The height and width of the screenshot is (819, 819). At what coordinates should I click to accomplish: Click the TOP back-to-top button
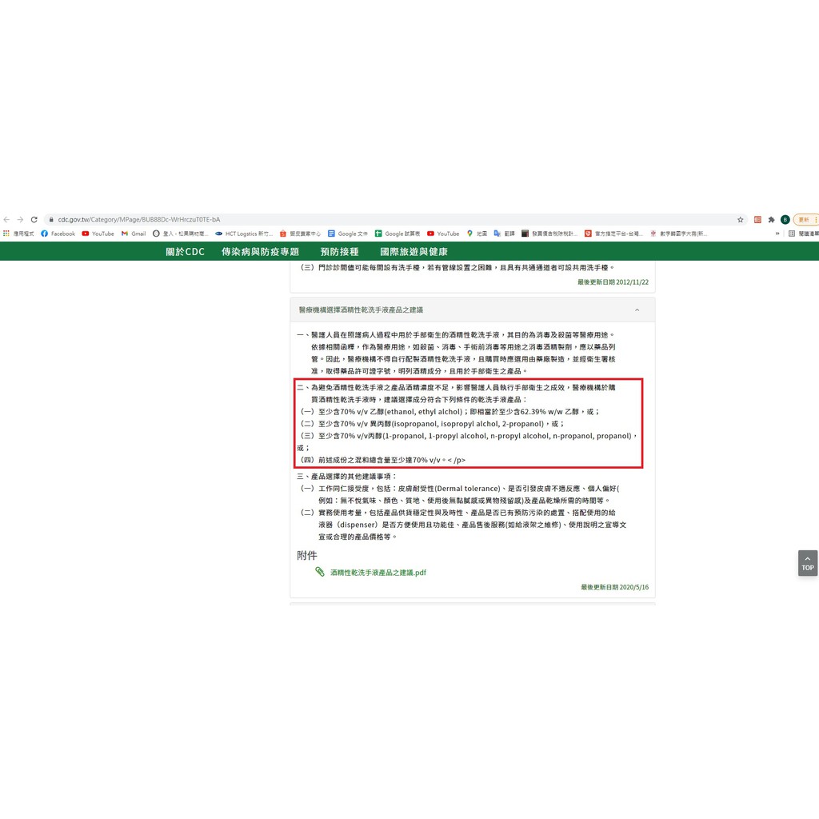(x=807, y=563)
